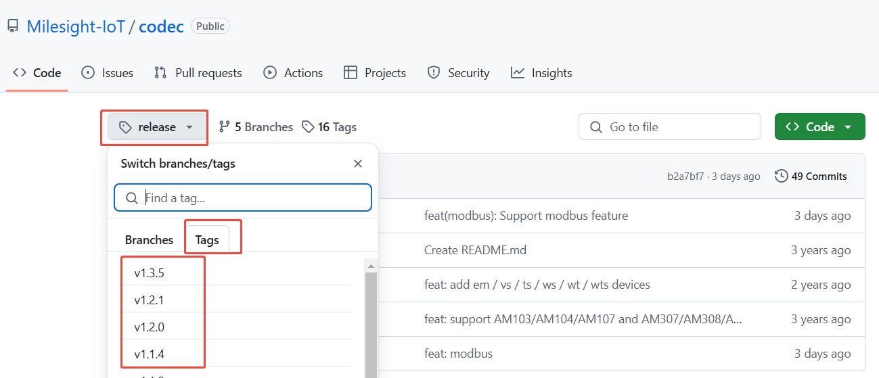The image size is (879, 378).
Task: Open the Insights tab
Action: pos(541,72)
